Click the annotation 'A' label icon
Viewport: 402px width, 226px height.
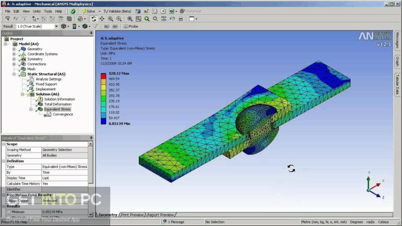[x=163, y=12]
